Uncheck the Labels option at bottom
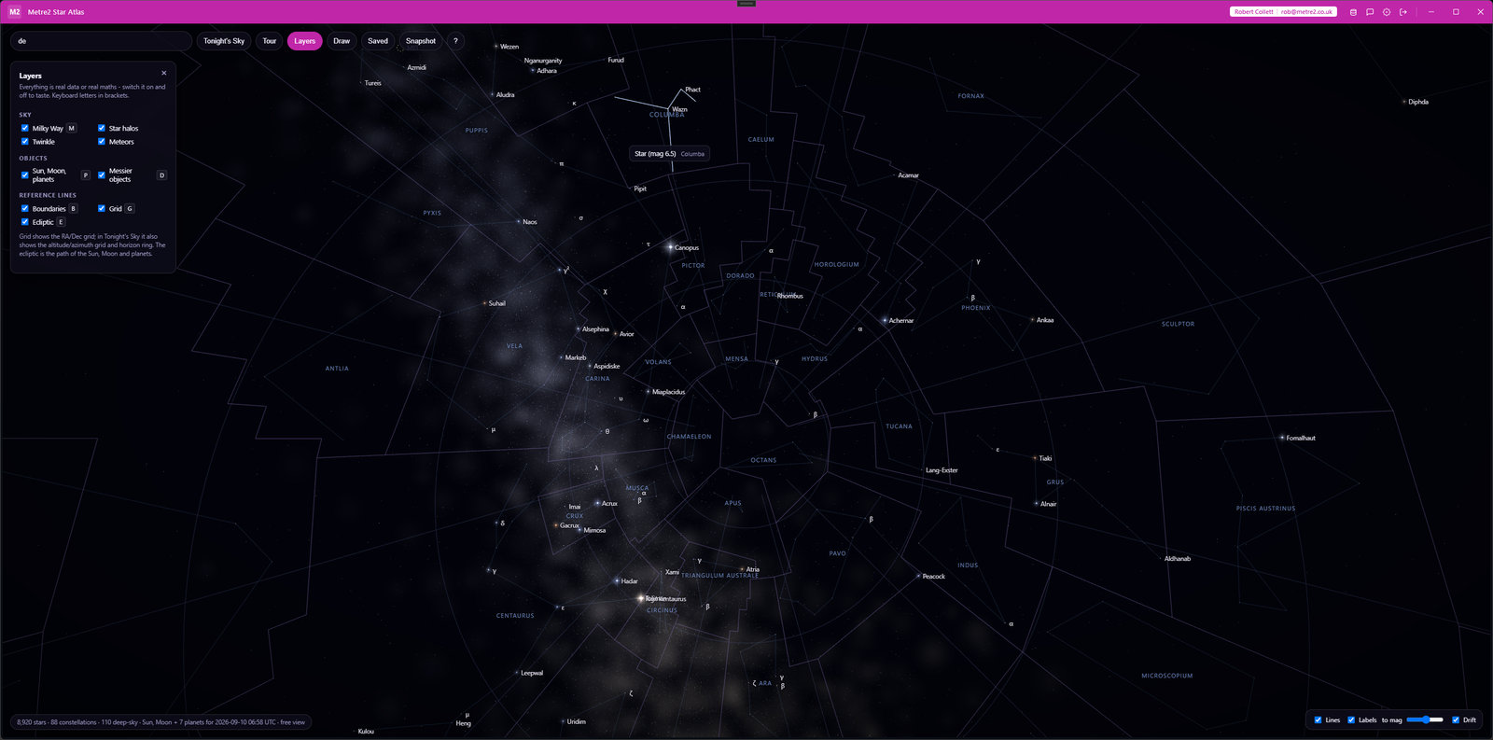This screenshot has width=1493, height=740. point(1351,719)
